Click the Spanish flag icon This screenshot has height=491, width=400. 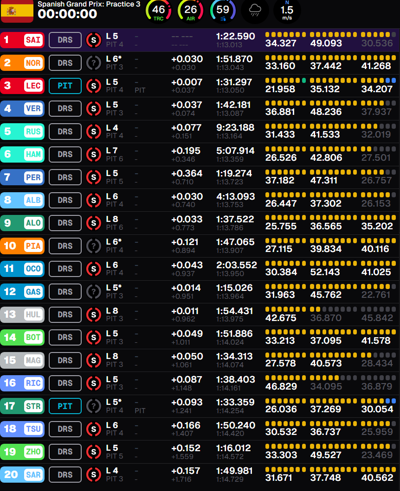(x=17, y=11)
